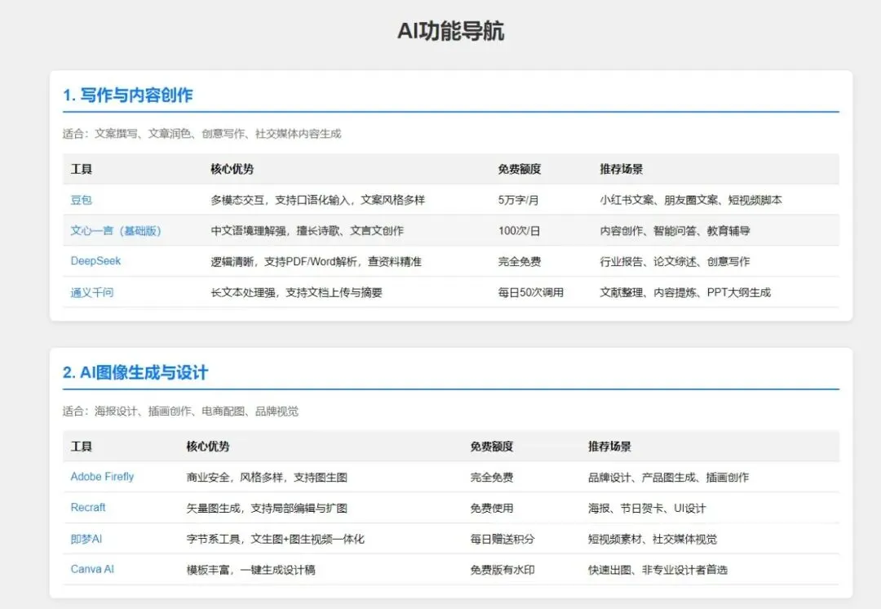The image size is (881, 609).
Task: Click 完全免费 in the Adobe Firefly row
Action: pos(492,478)
